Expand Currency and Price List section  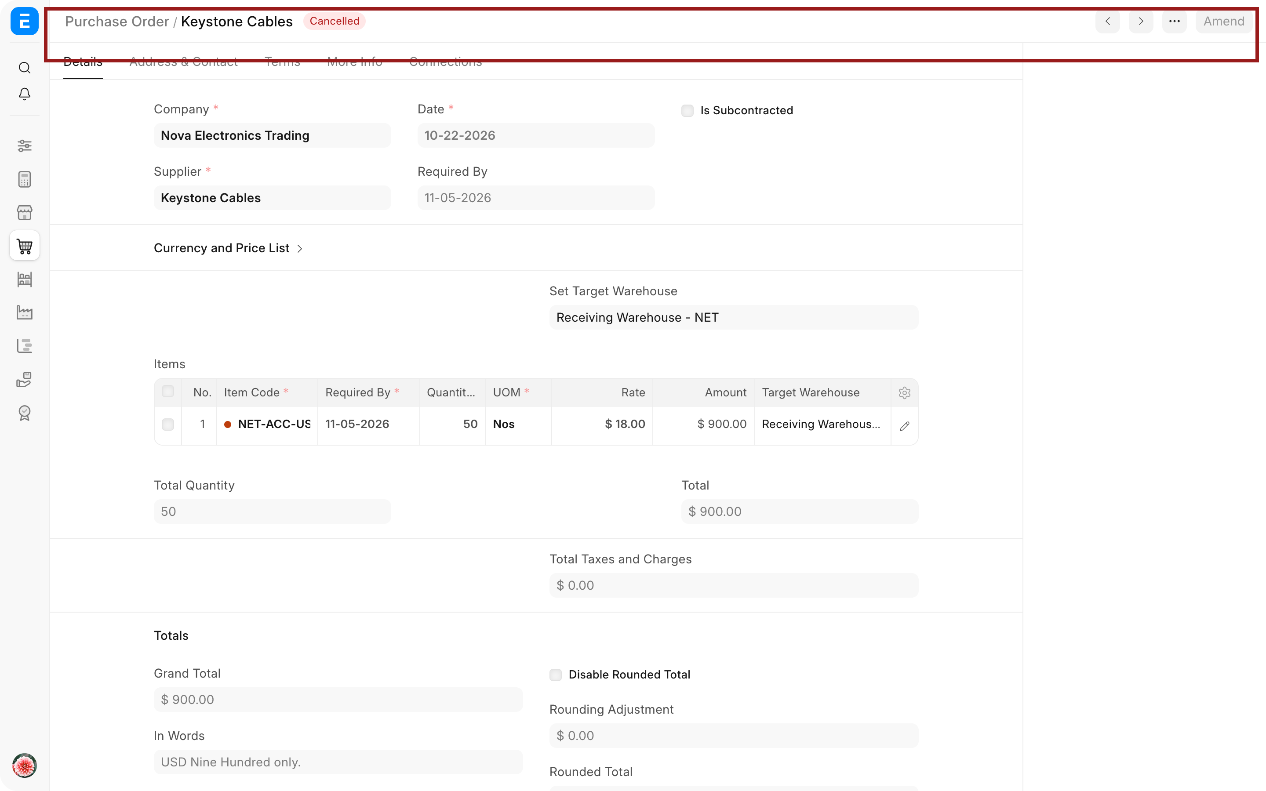228,248
